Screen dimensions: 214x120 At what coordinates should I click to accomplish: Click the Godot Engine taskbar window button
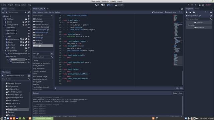pyautogui.click(x=43, y=119)
